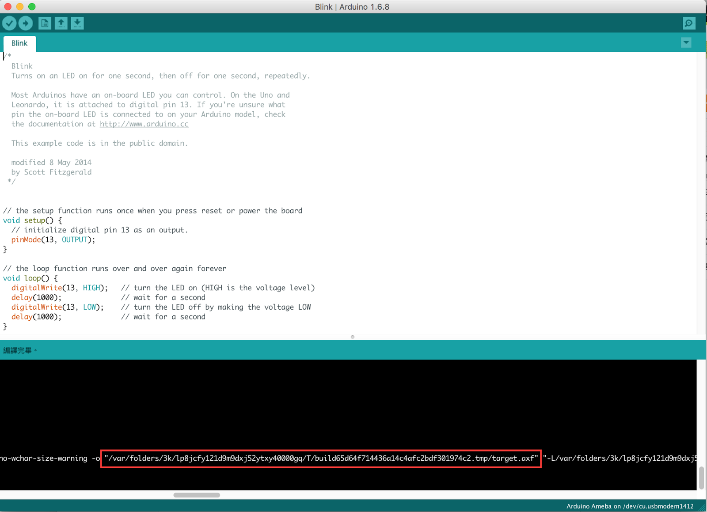Click inside the black console output area
This screenshot has height=512, width=707.
(x=309, y=406)
